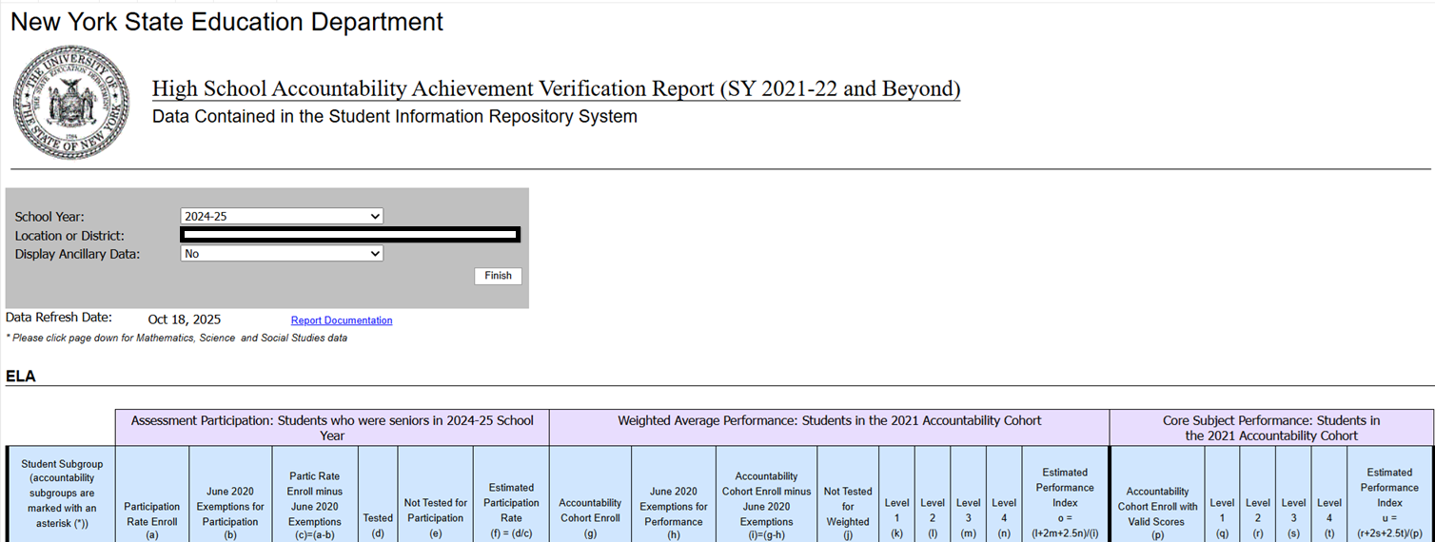
Task: Click the Level 2 (r) column header
Action: click(1258, 494)
